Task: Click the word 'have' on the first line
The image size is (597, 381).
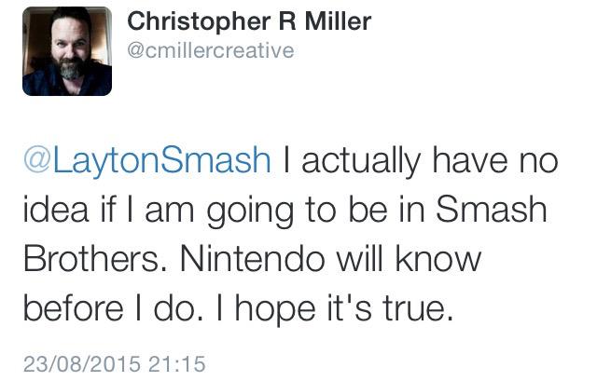Action: tap(470, 160)
